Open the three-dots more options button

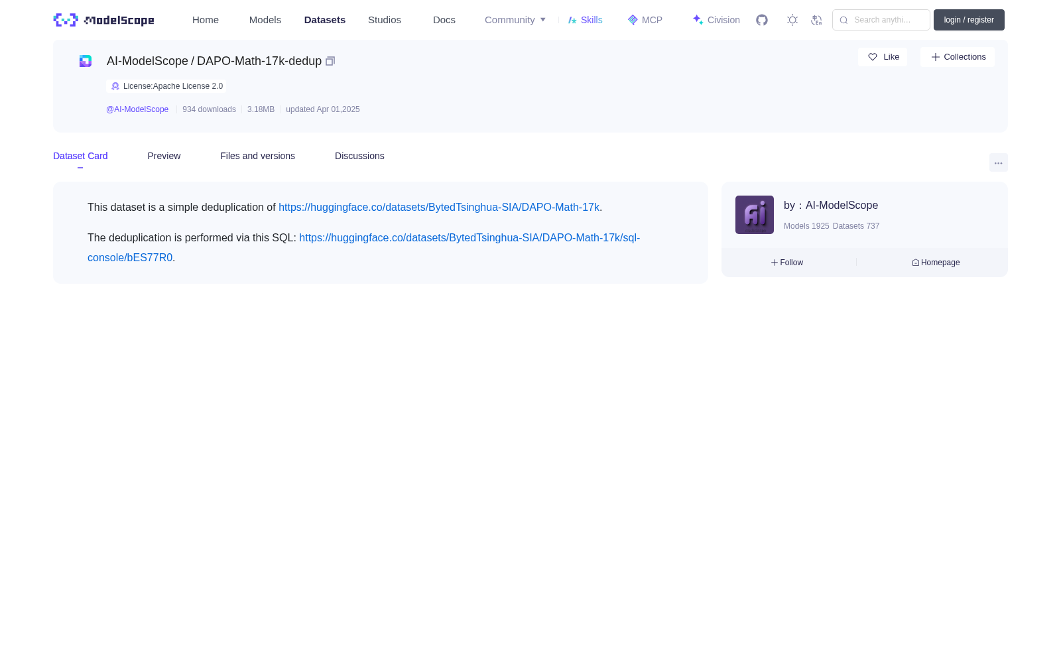999,163
